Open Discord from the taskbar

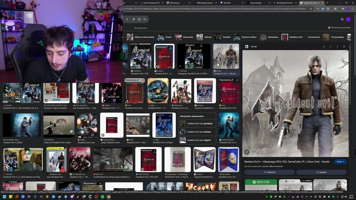pyautogui.click(x=72, y=197)
